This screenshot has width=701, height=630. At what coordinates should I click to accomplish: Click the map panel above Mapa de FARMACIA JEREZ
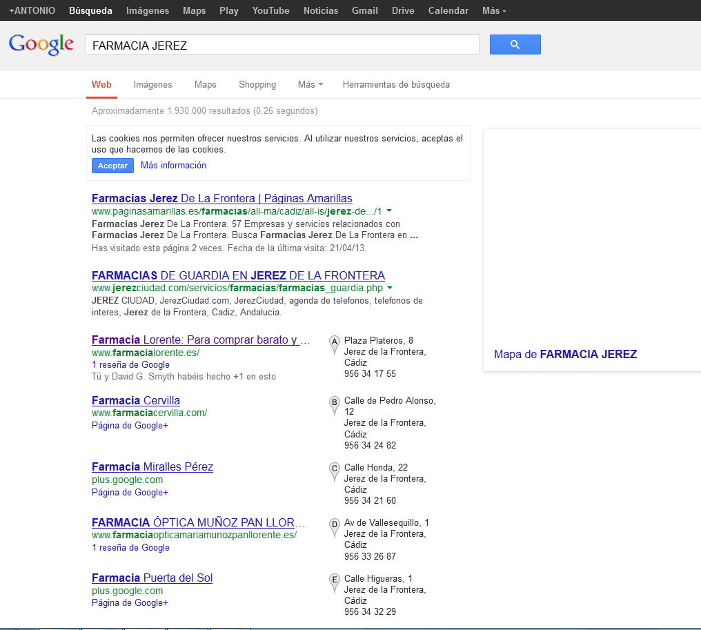[593, 237]
